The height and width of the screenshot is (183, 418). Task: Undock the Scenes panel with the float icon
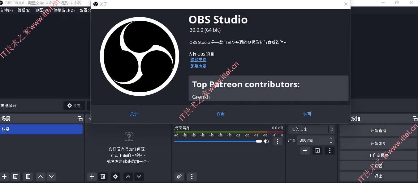click(80, 119)
